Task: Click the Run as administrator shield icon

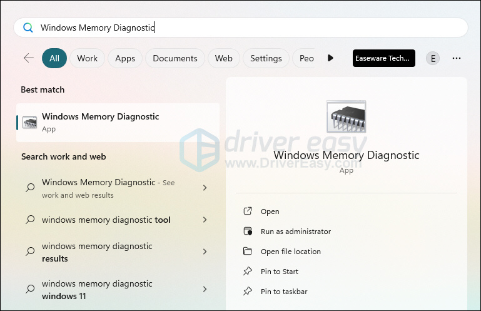Action: [248, 232]
